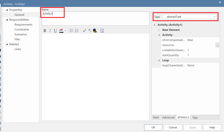224x132 pixels.
Task: Click the Cancel button
Action: pyautogui.click(x=173, y=127)
